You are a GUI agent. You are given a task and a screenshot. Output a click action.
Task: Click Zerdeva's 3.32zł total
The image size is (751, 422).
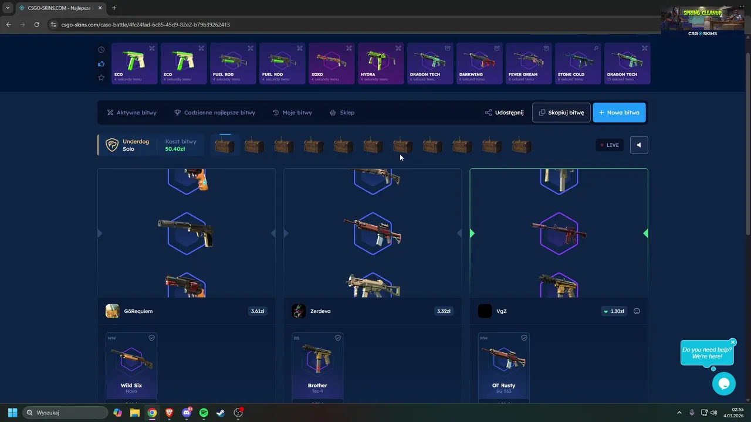(444, 311)
